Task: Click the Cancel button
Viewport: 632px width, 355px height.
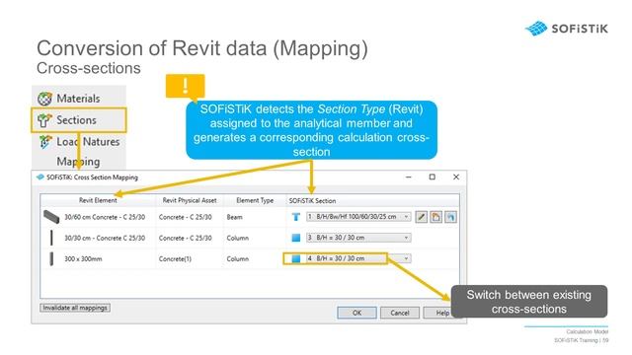Action: 399,313
